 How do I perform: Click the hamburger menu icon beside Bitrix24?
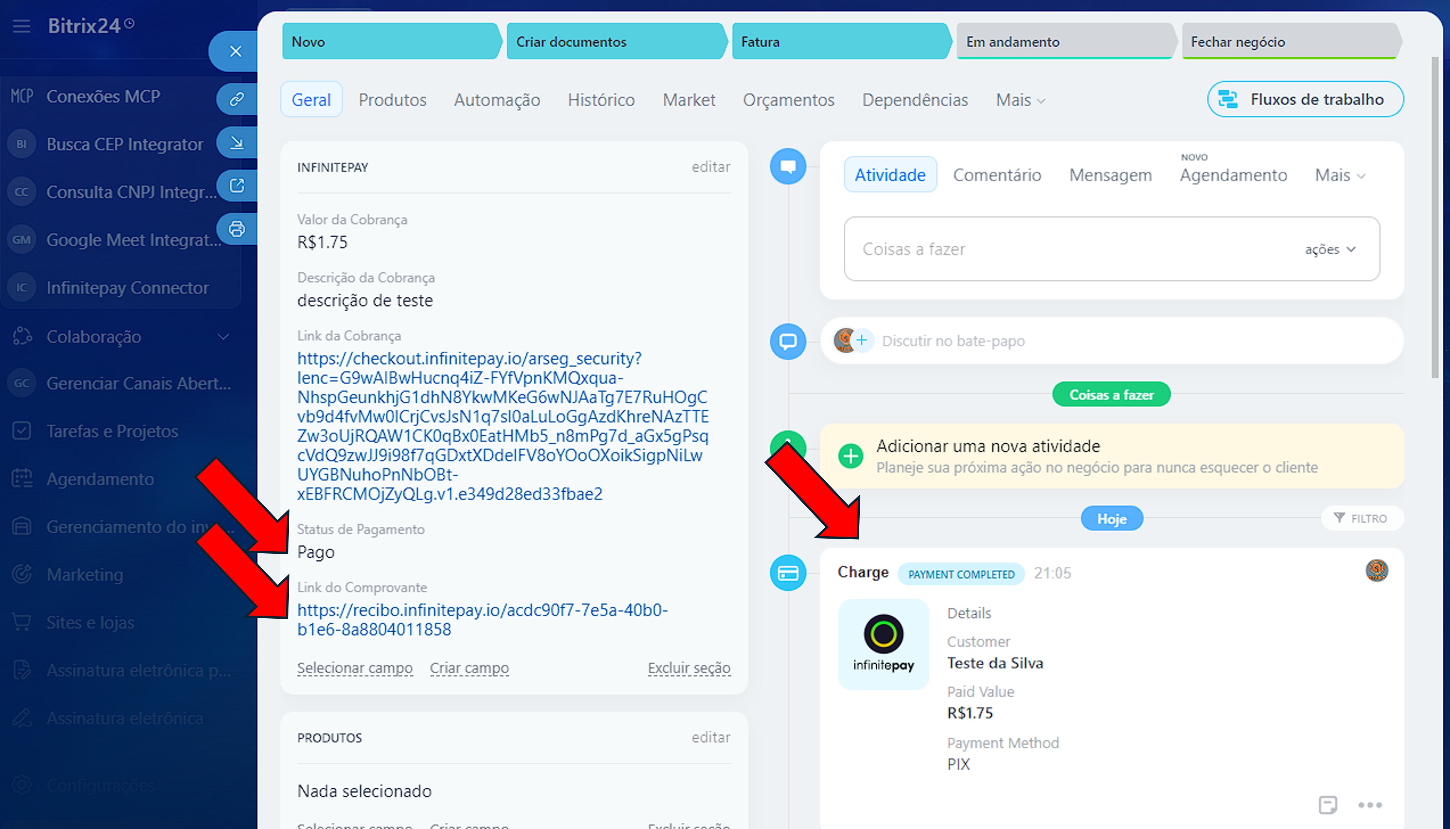coord(22,26)
